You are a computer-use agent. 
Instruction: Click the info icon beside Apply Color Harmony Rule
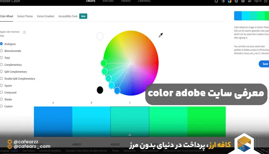(x=24, y=32)
